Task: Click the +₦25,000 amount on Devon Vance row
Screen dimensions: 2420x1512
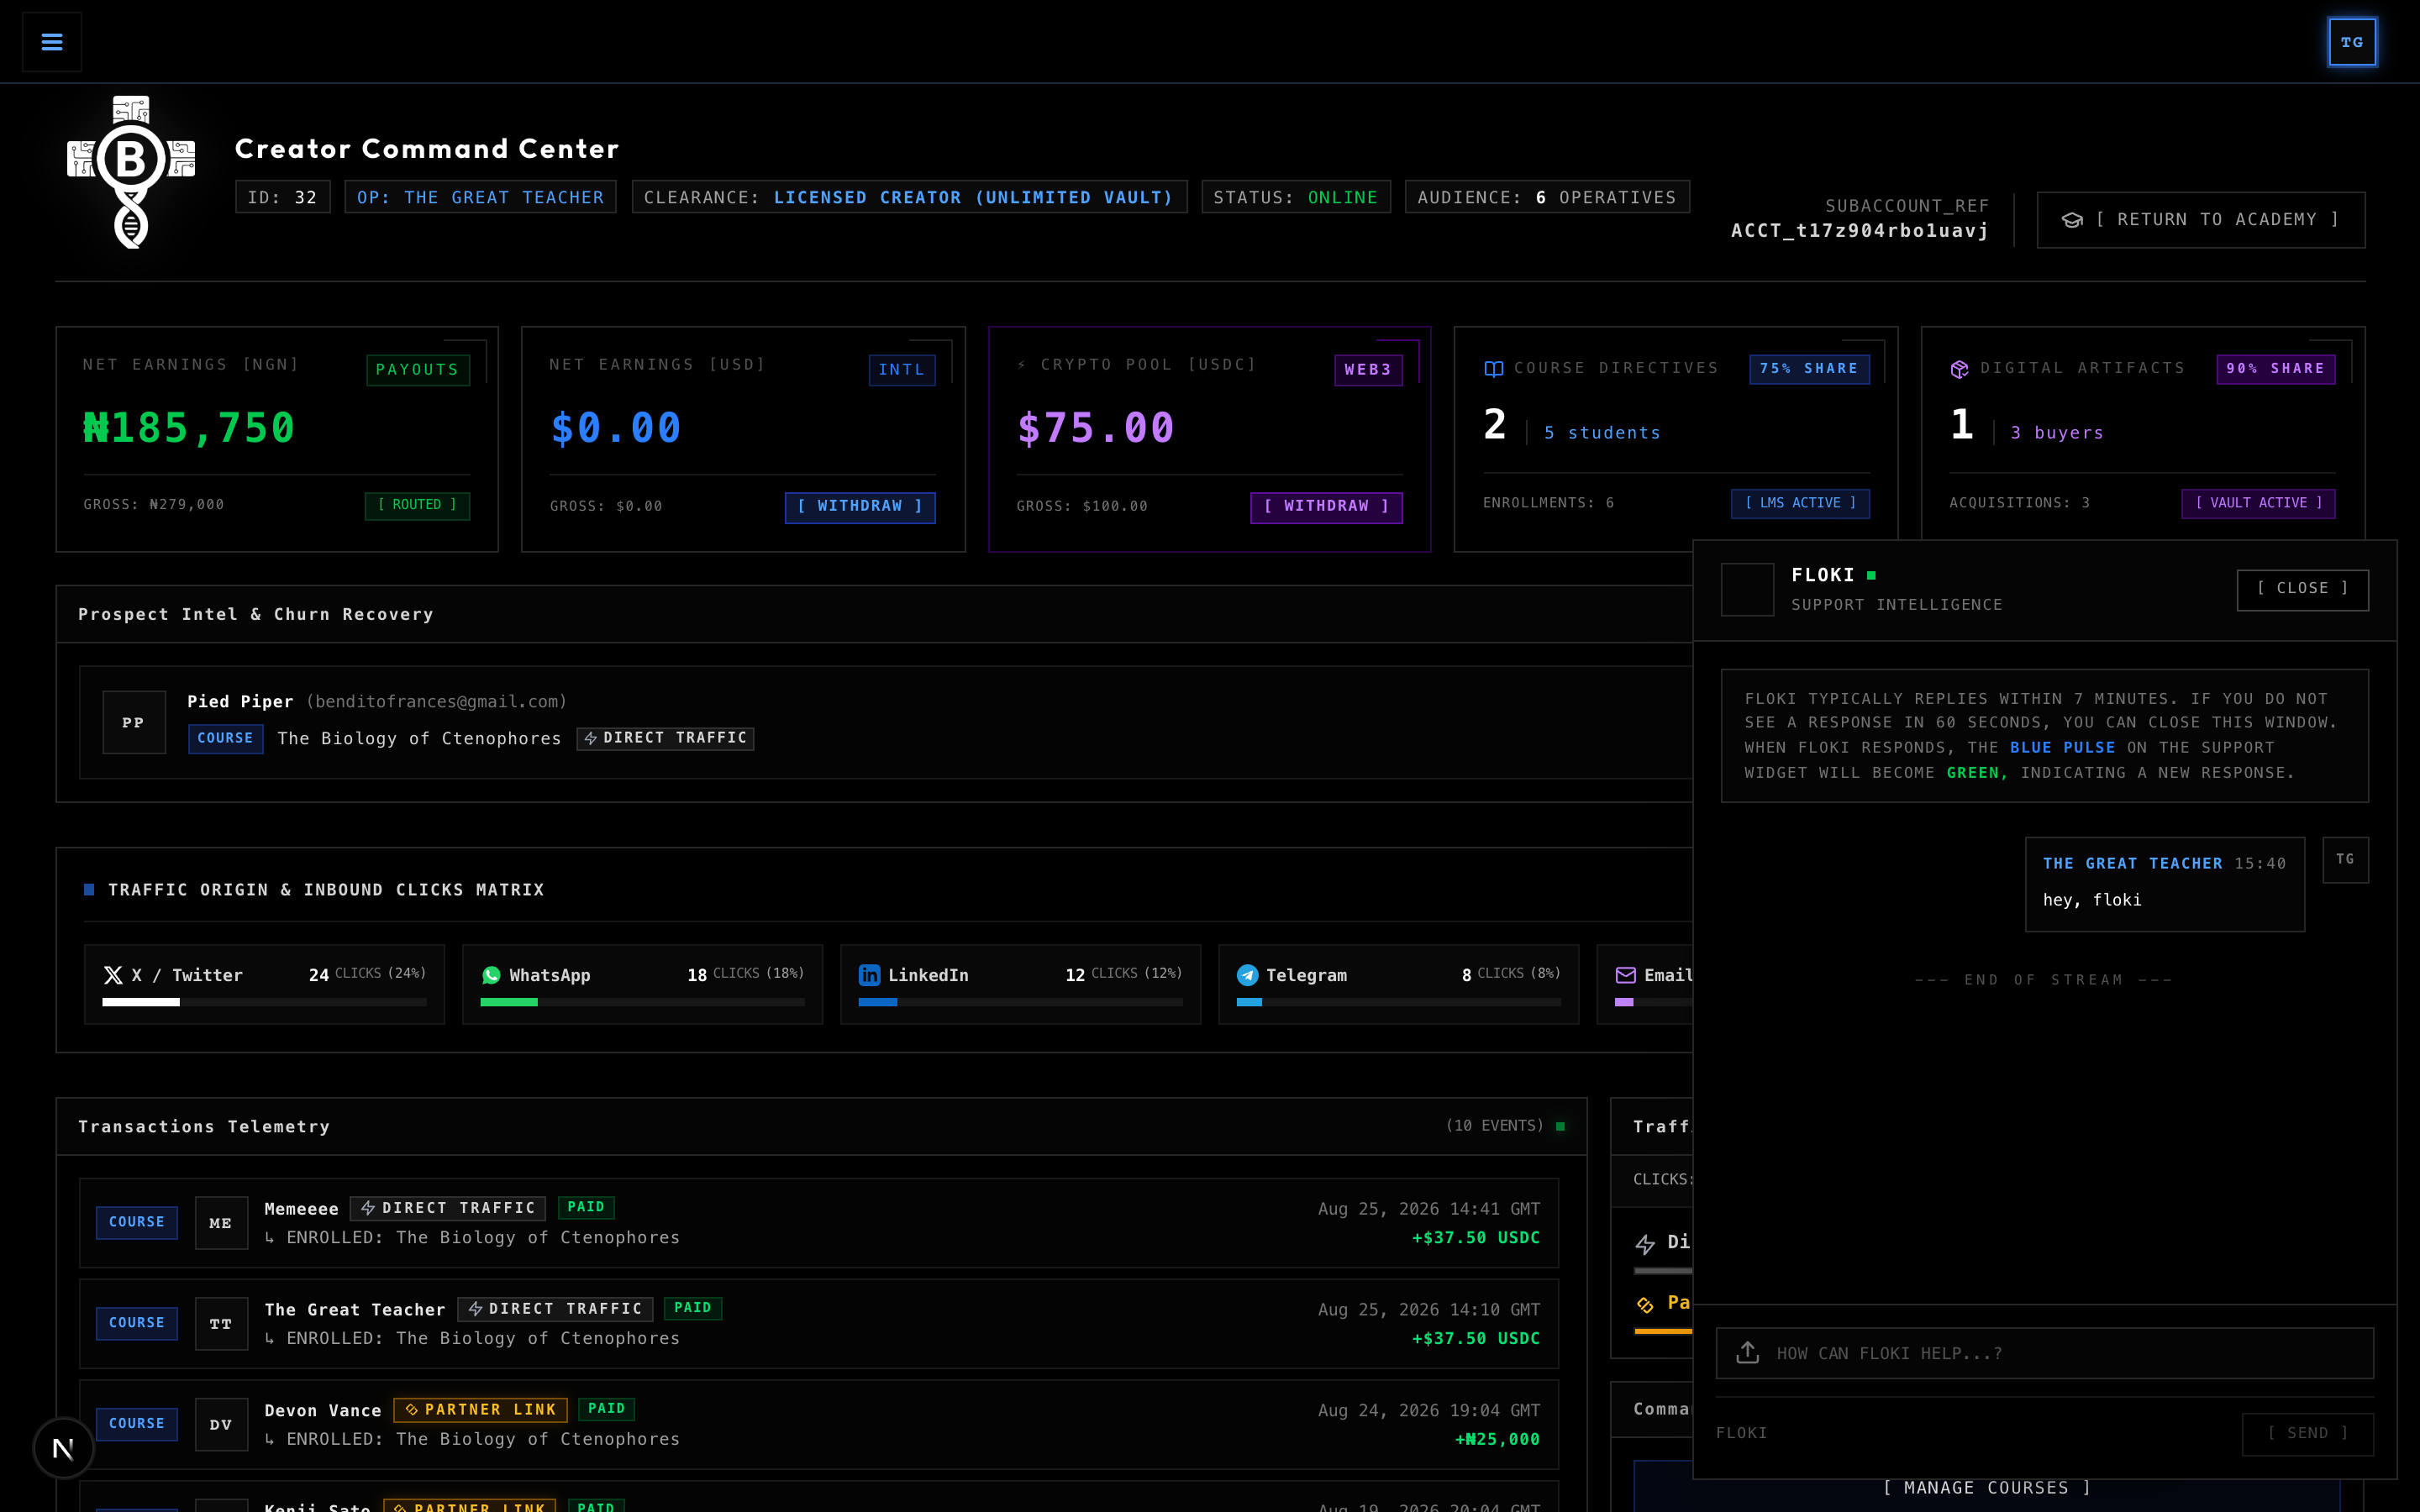Action: coord(1497,1439)
